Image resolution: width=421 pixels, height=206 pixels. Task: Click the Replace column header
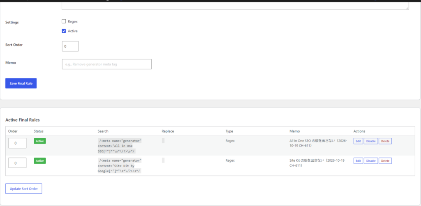(x=168, y=131)
